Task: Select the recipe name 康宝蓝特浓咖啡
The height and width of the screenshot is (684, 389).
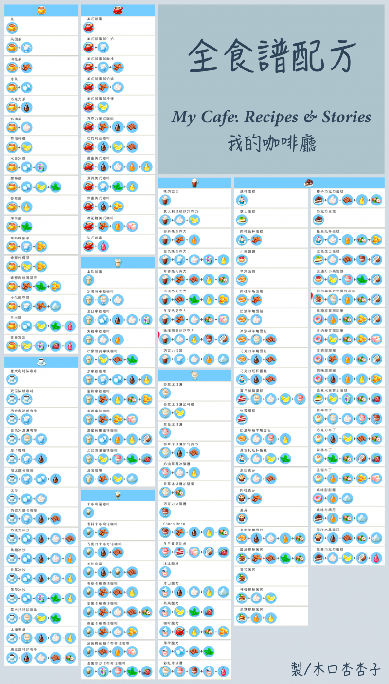Action: pyautogui.click(x=23, y=650)
